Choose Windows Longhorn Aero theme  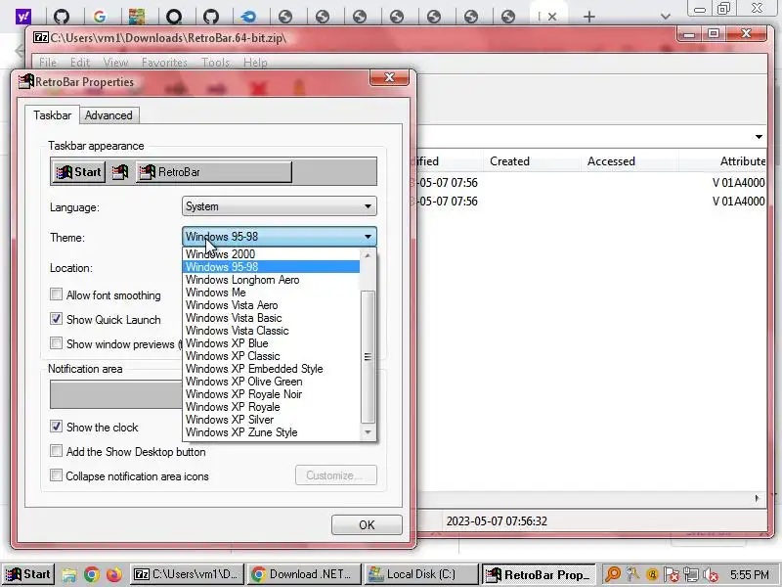272,280
